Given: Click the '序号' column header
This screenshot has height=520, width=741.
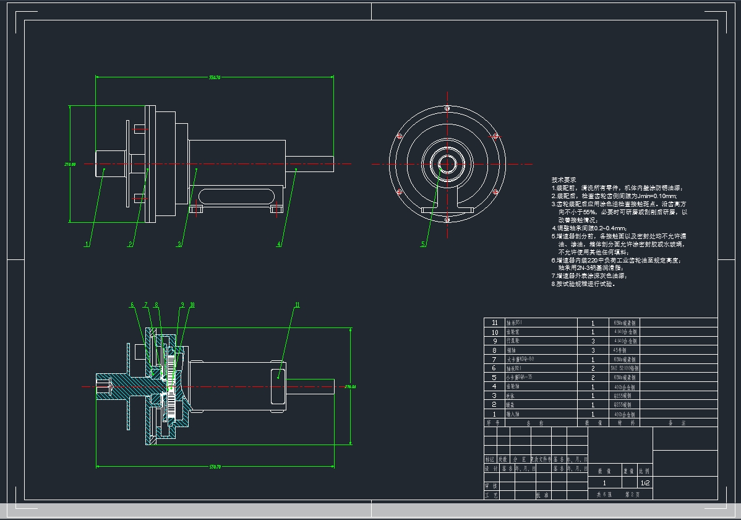Looking at the screenshot, I should click(x=494, y=423).
